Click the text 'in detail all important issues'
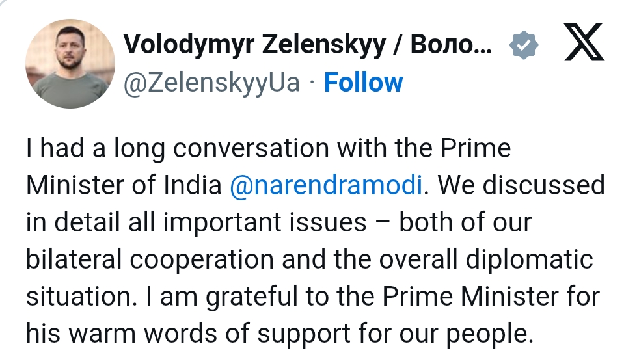 pos(196,222)
